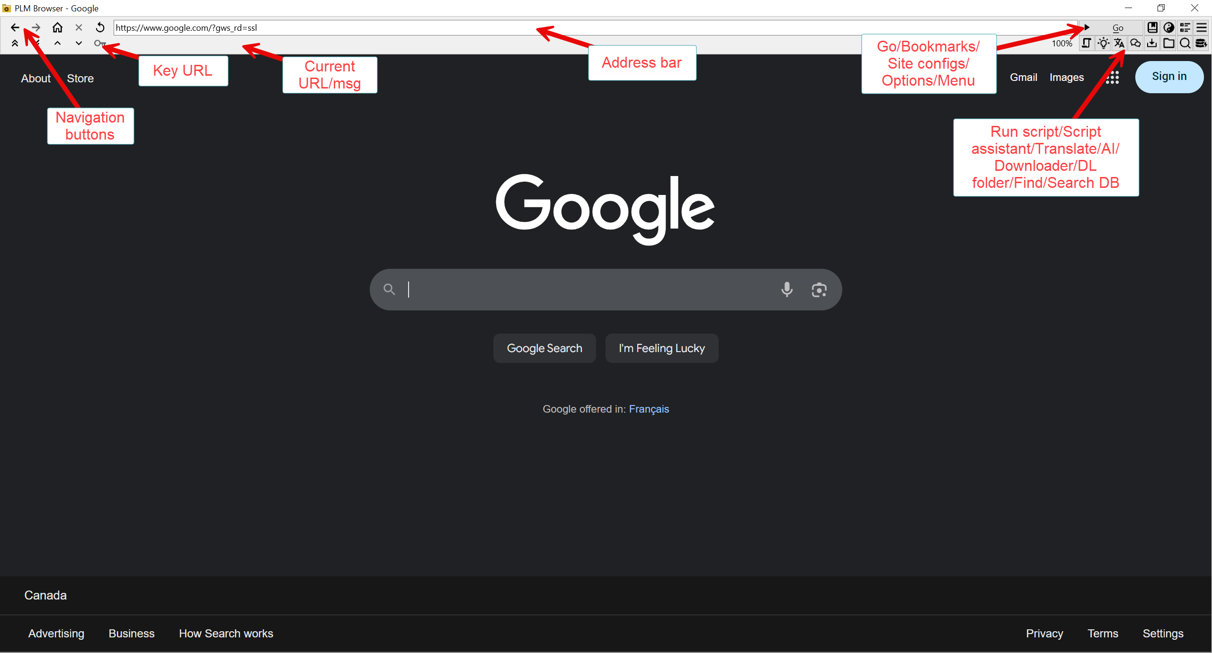This screenshot has height=653, width=1212.
Task: Open the About menu on Google page
Action: click(x=36, y=78)
